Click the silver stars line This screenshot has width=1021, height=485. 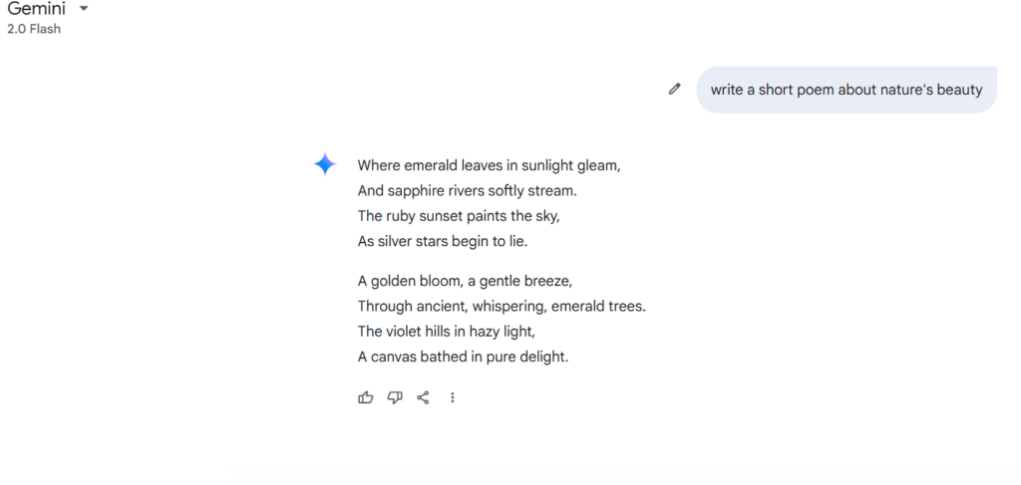pos(442,241)
